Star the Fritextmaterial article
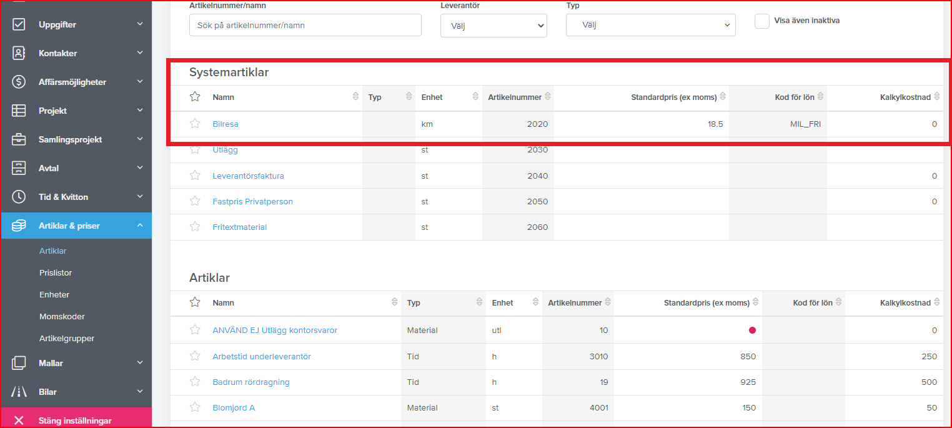 tap(195, 227)
